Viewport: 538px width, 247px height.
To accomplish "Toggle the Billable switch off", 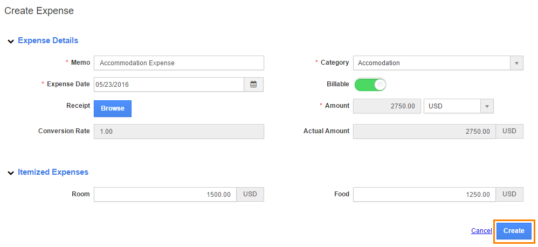I will pyautogui.click(x=370, y=85).
